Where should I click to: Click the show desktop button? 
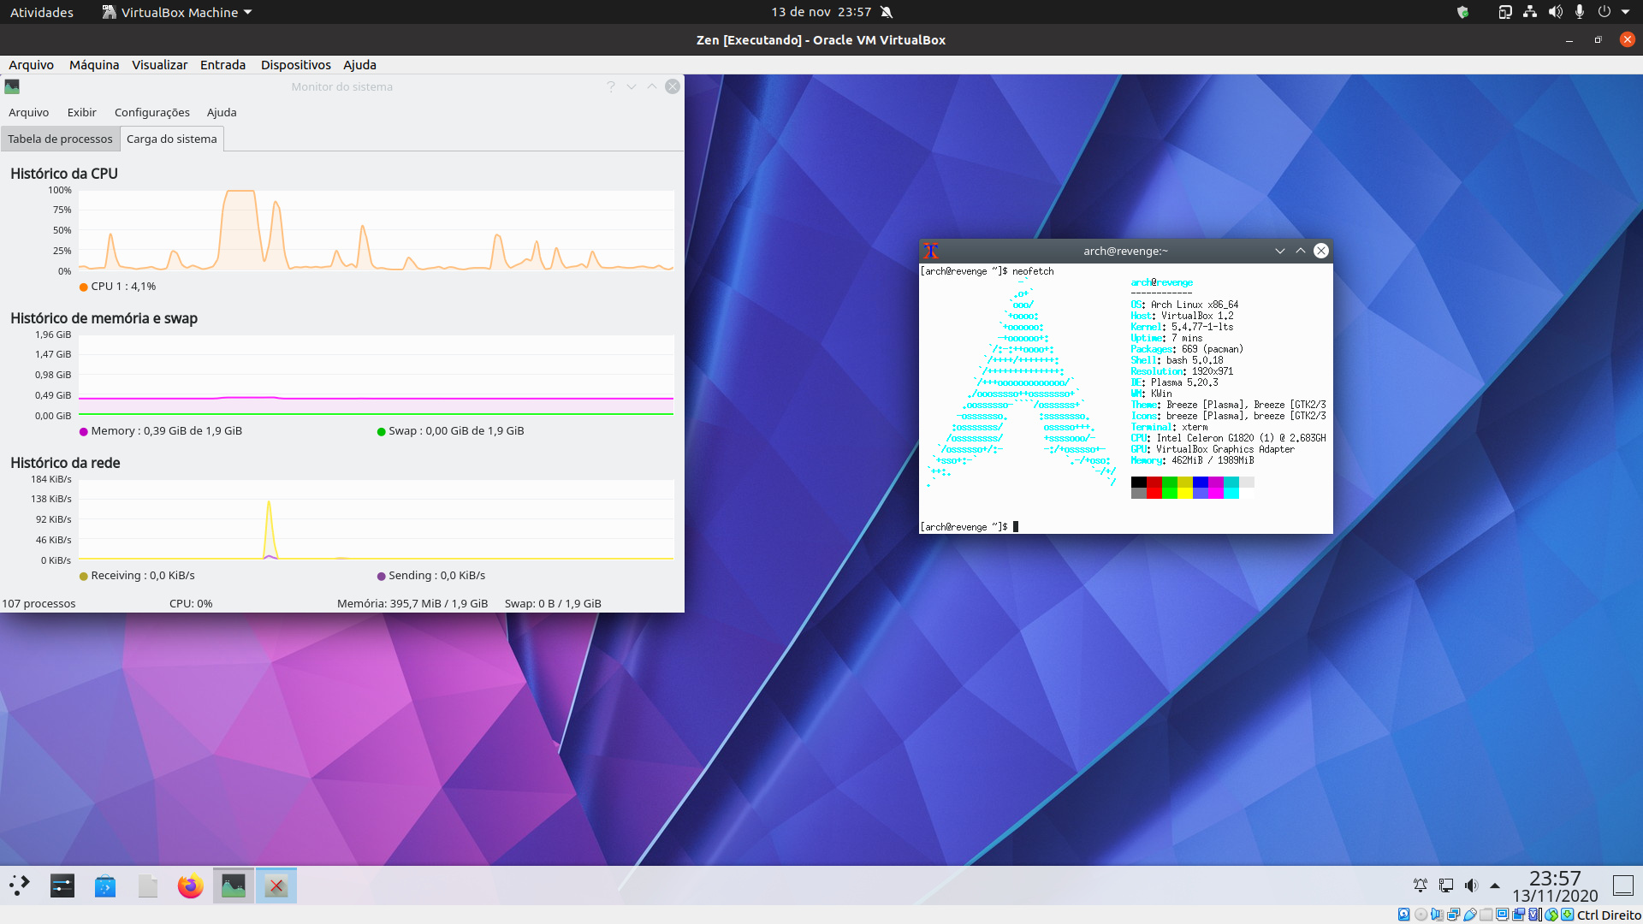point(1622,885)
